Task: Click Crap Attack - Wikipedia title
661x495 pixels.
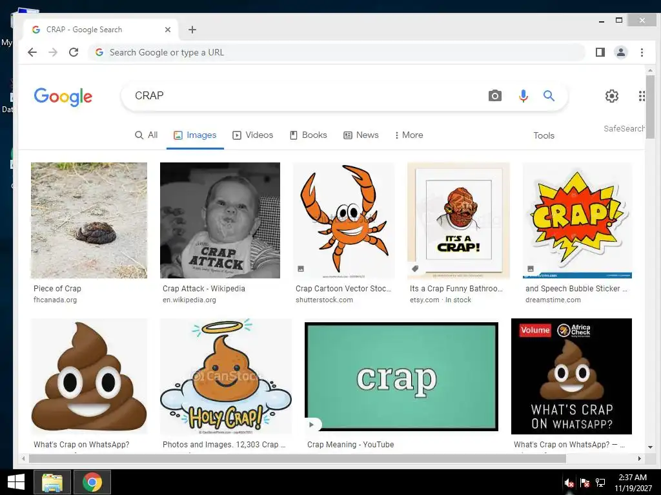Action: pos(204,289)
